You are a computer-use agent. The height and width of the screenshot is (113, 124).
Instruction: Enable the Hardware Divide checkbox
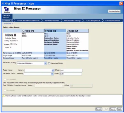(49, 63)
